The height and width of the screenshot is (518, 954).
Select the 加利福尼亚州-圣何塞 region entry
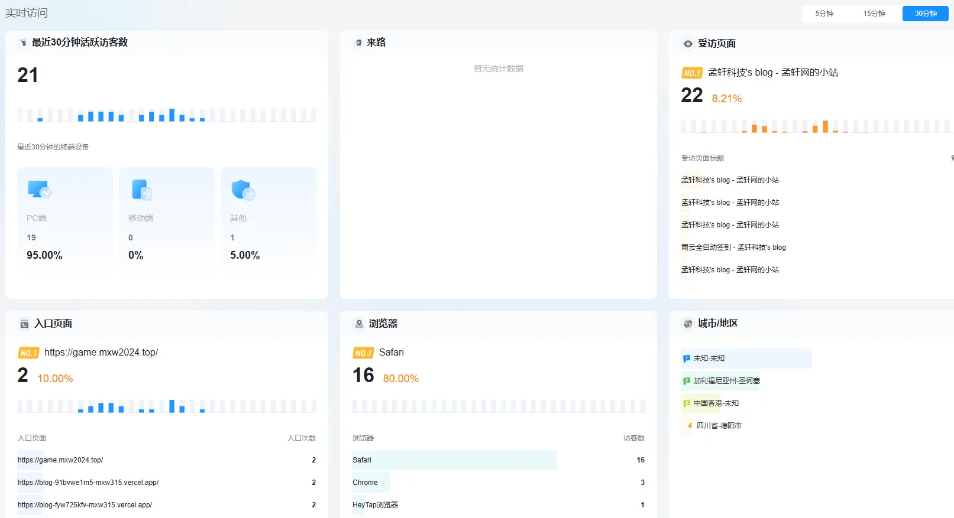coord(726,381)
